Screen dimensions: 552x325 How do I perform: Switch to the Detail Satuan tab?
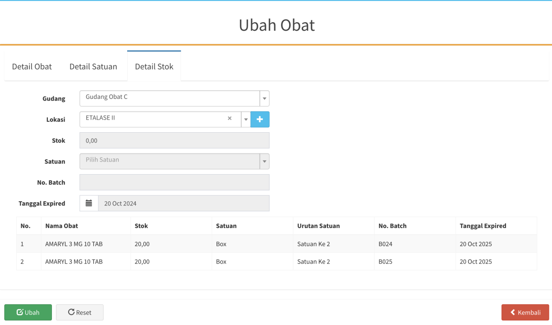click(93, 66)
